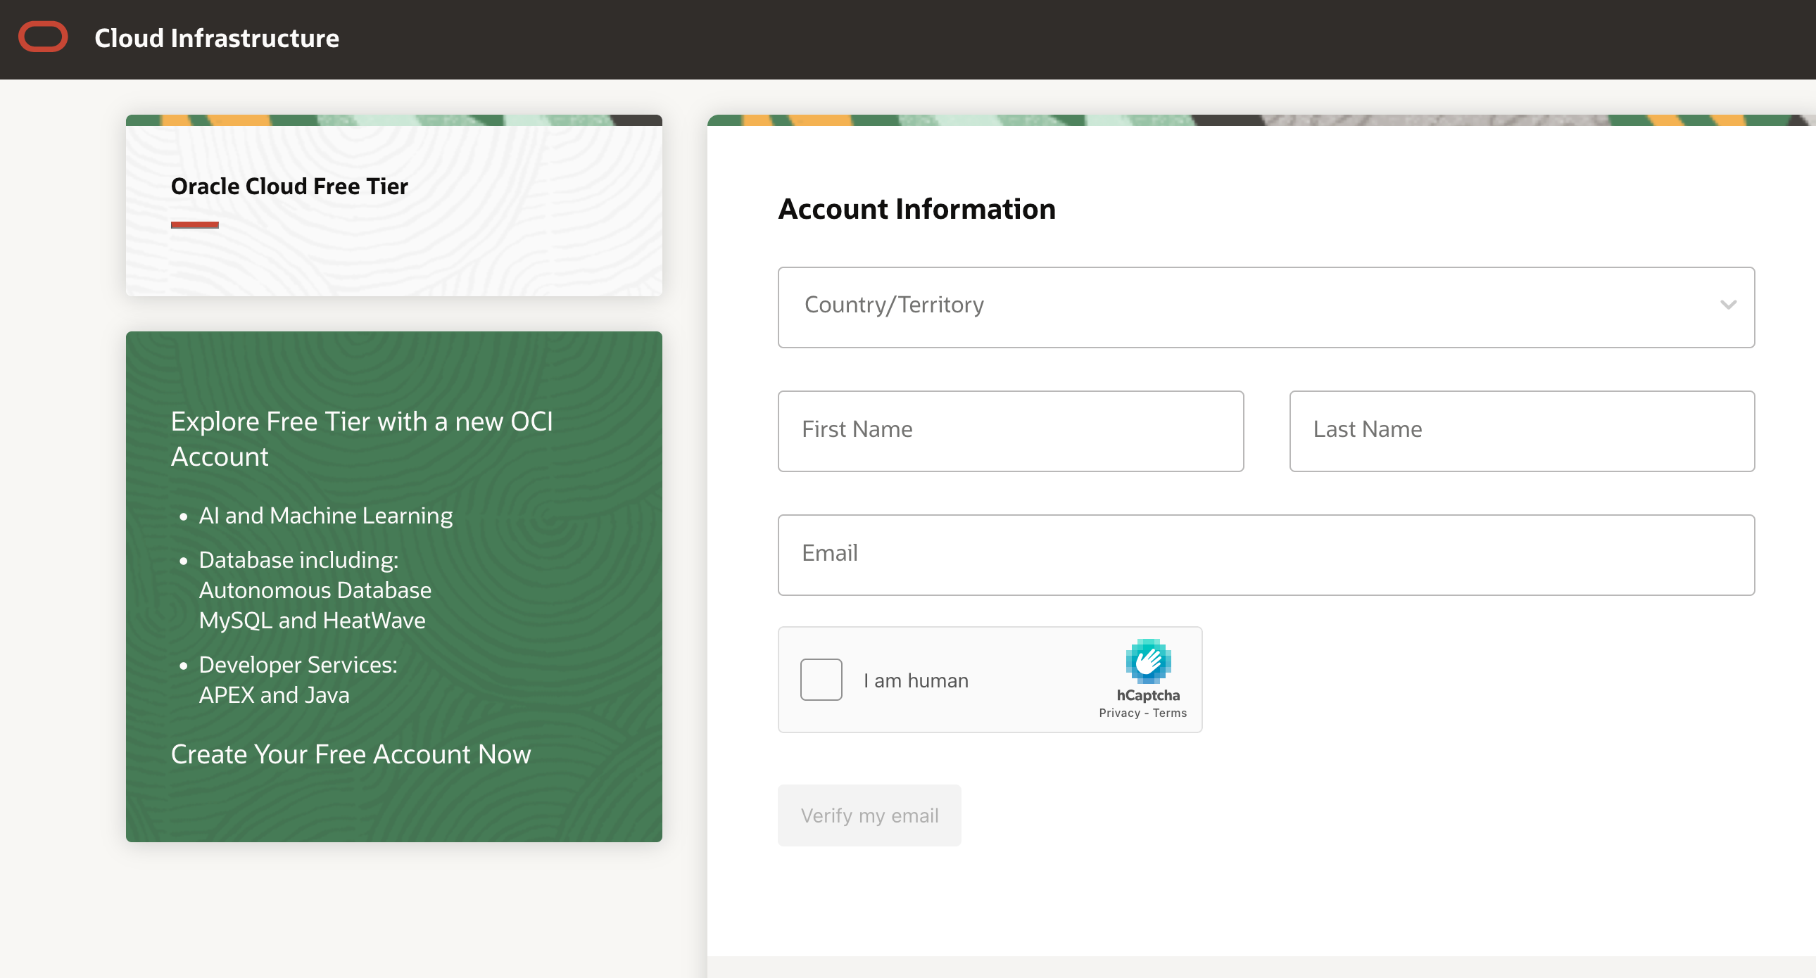Viewport: 1816px width, 978px height.
Task: Focus the Last Name field
Action: point(1522,431)
